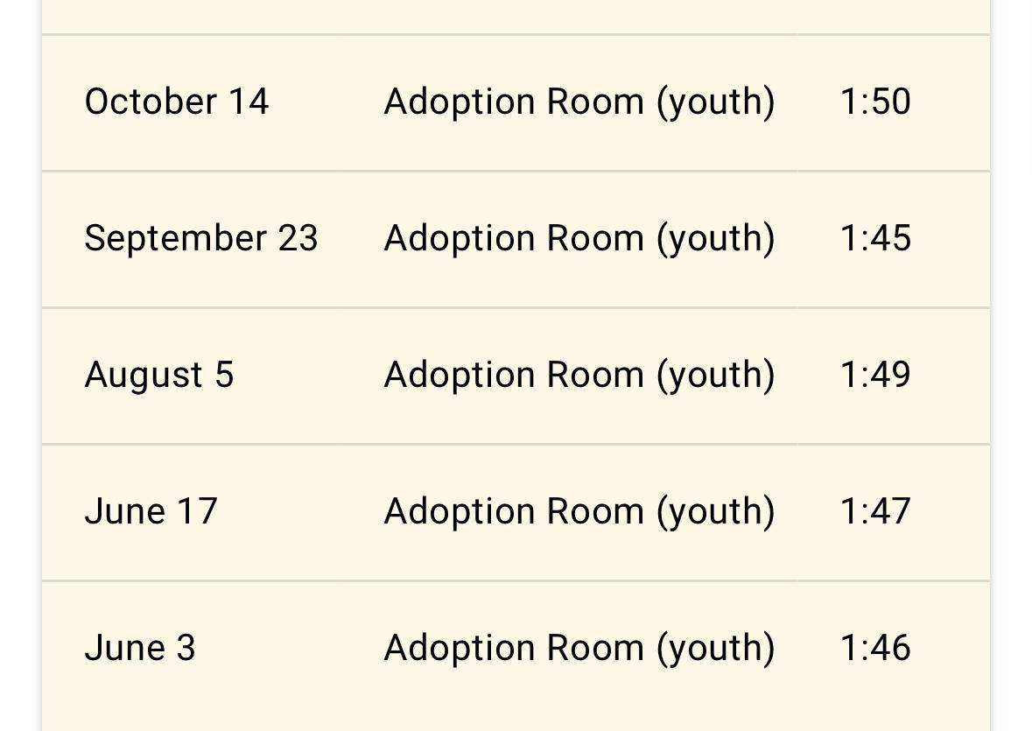Select Adoption Room (youth) for June 3

click(579, 648)
